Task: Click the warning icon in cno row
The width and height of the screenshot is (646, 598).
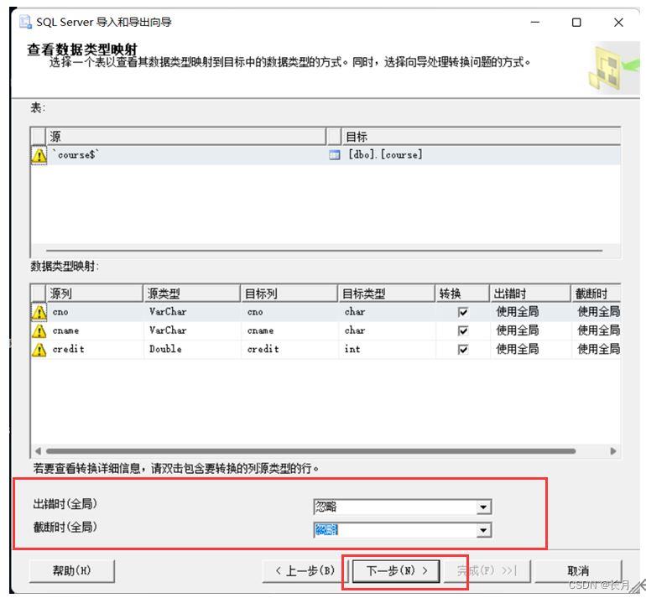Action: click(x=39, y=312)
